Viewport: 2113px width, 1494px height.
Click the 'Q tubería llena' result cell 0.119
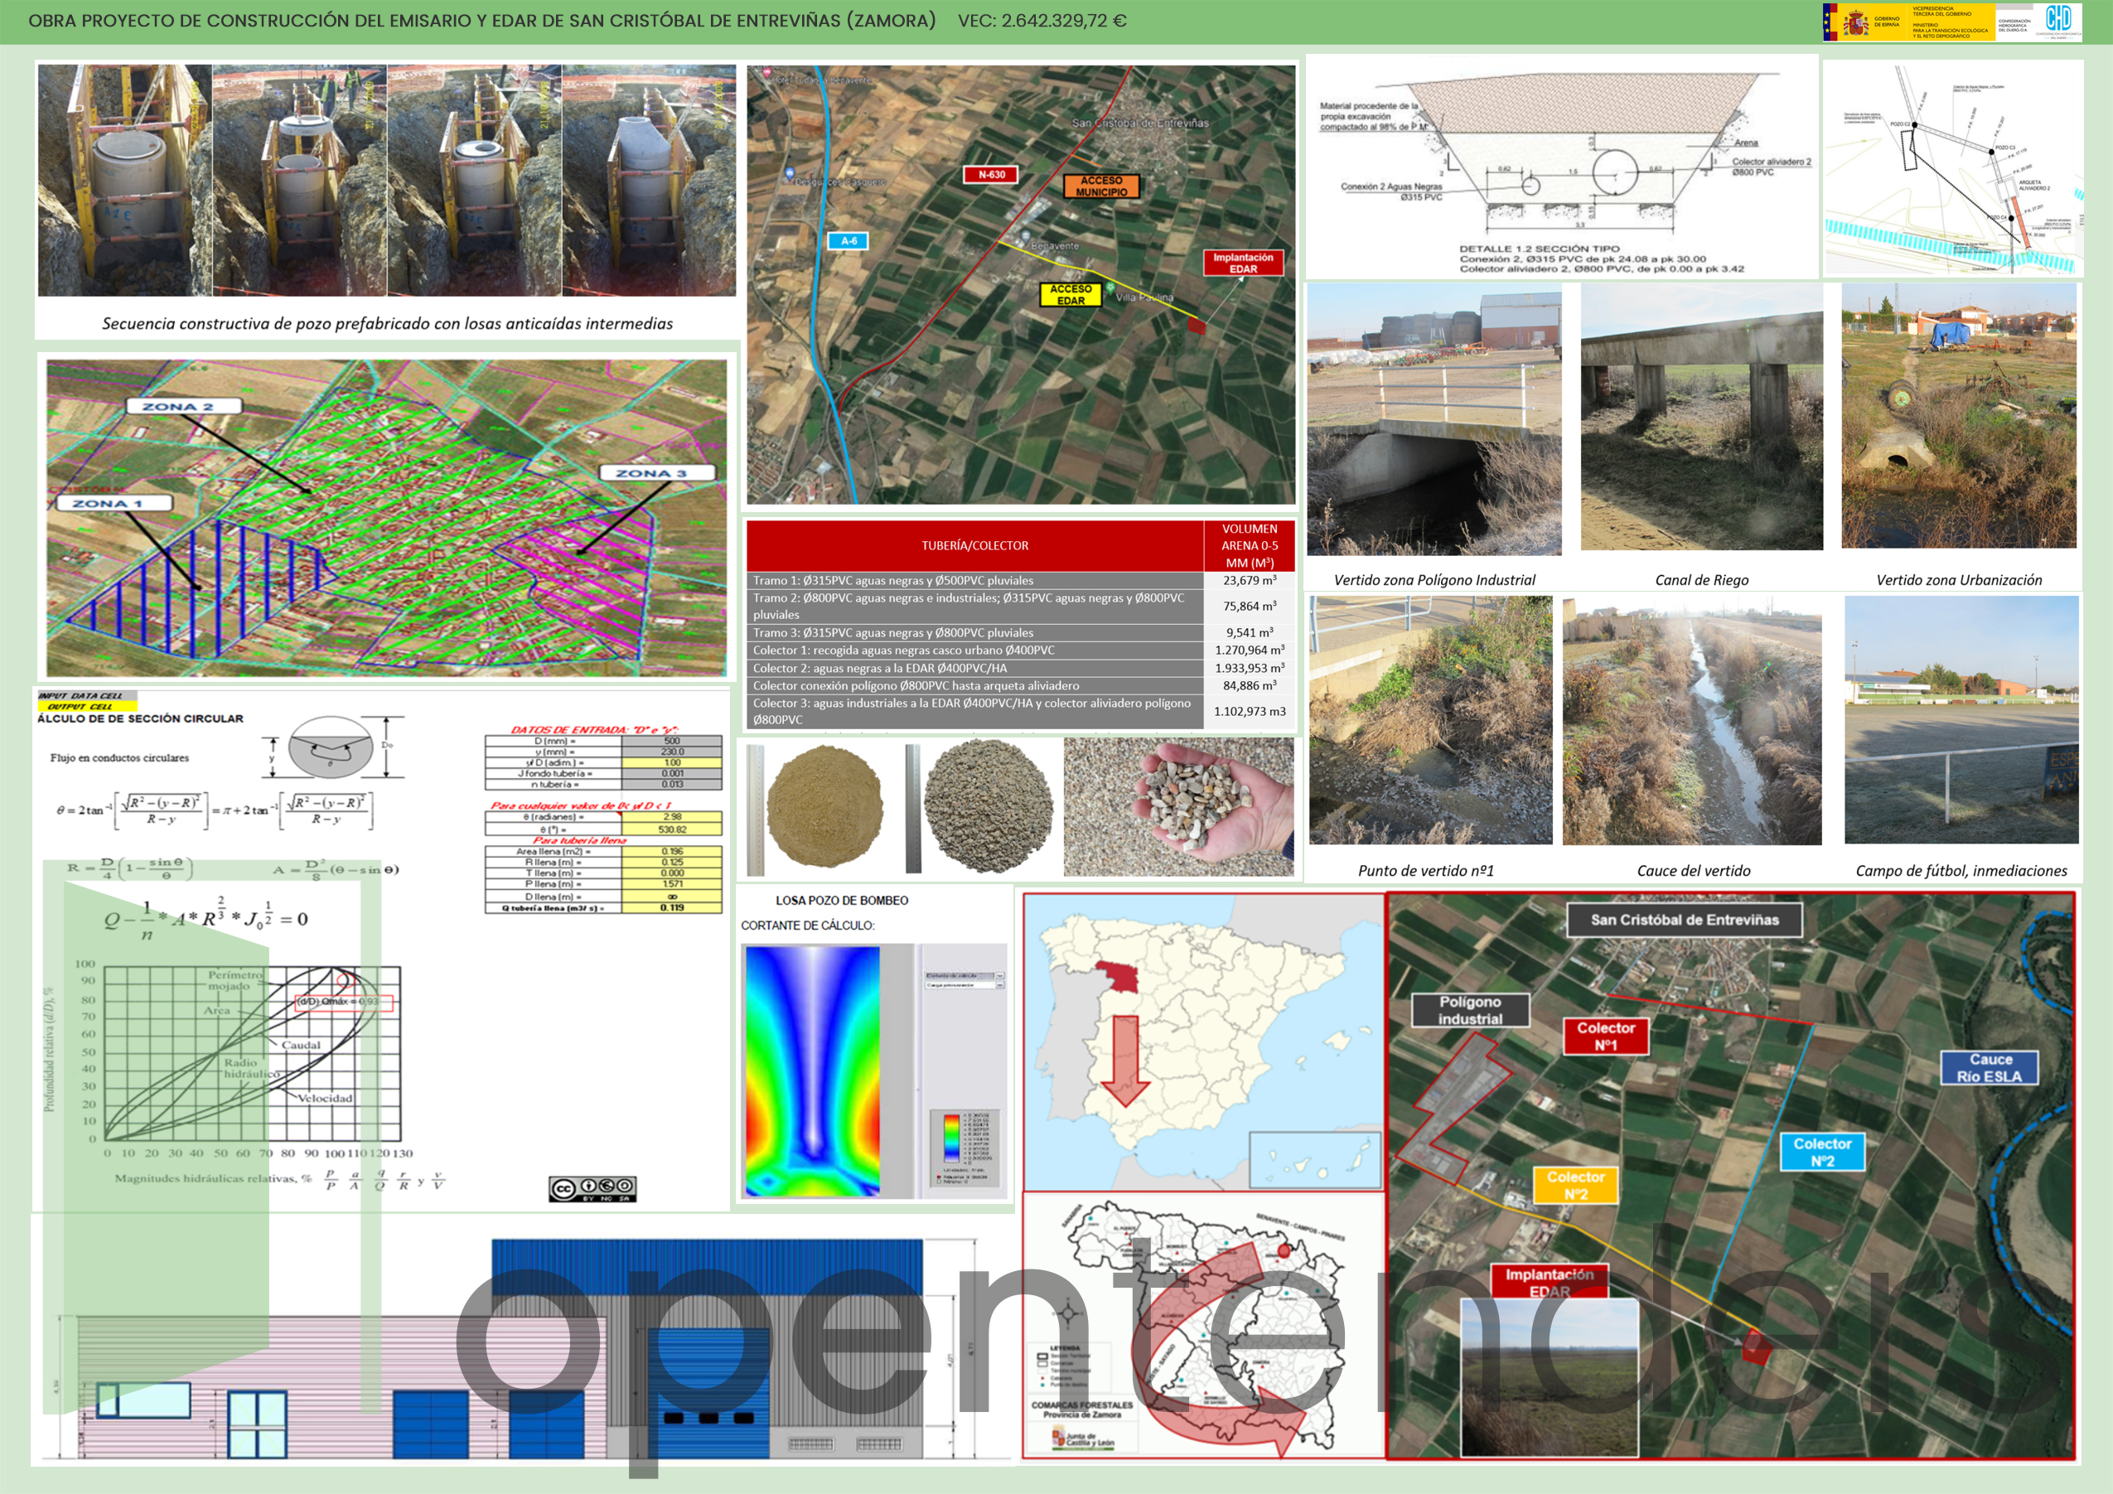tap(672, 907)
